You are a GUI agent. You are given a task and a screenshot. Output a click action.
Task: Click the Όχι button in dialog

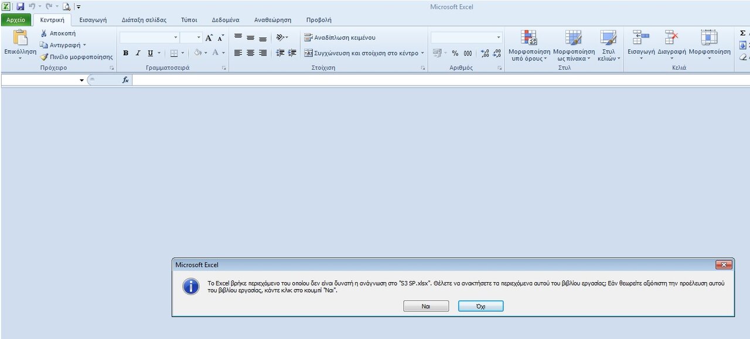point(481,306)
